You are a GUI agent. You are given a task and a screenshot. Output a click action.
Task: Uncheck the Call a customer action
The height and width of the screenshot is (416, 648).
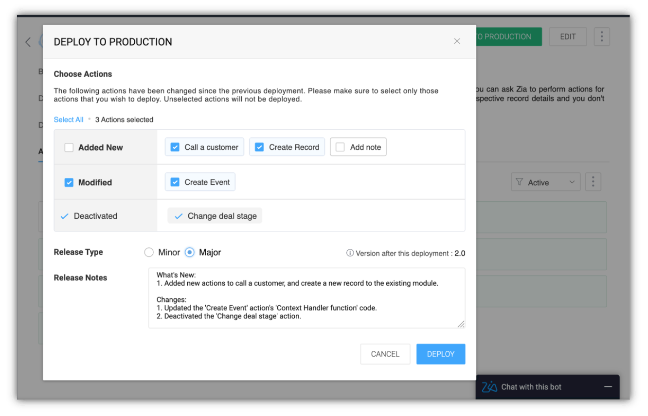pyautogui.click(x=175, y=147)
